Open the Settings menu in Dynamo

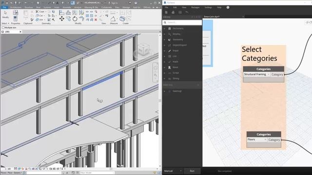(x=208, y=7)
